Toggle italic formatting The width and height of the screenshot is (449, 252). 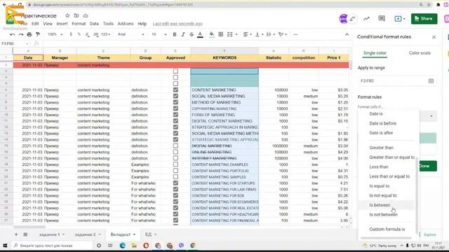coord(183,34)
